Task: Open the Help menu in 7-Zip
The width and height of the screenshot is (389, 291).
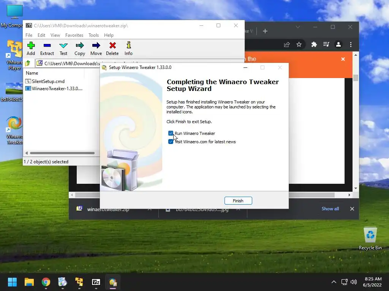Action: [x=109, y=35]
